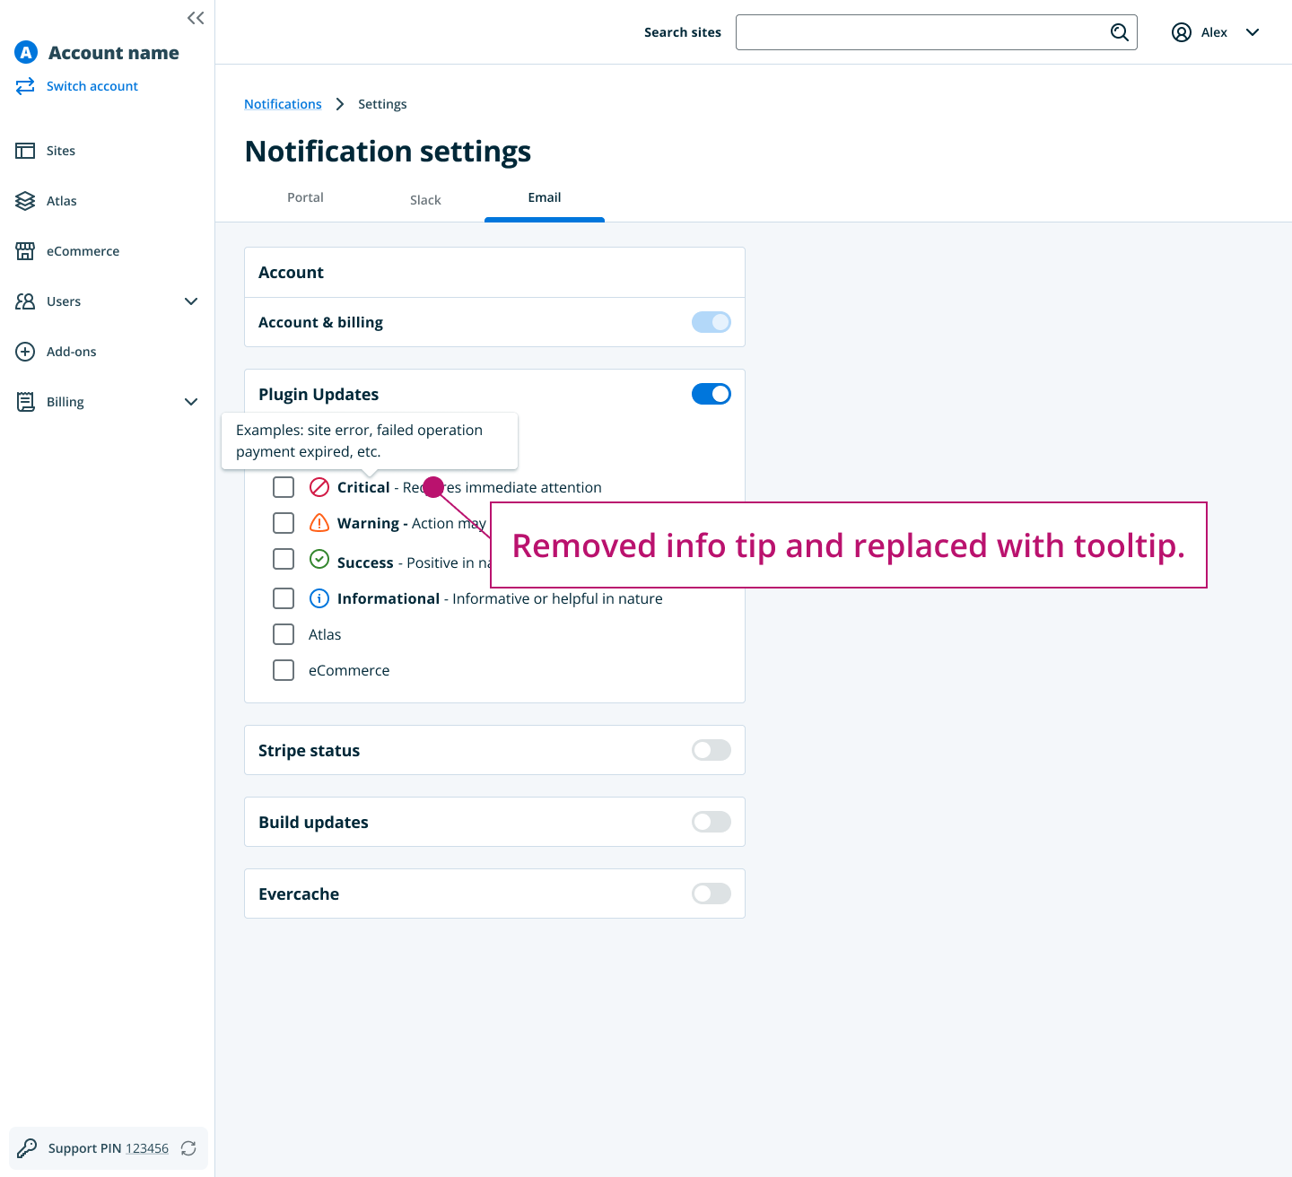Viewport: 1292px width, 1177px height.
Task: Toggle off Account & billing
Action: coord(711,322)
